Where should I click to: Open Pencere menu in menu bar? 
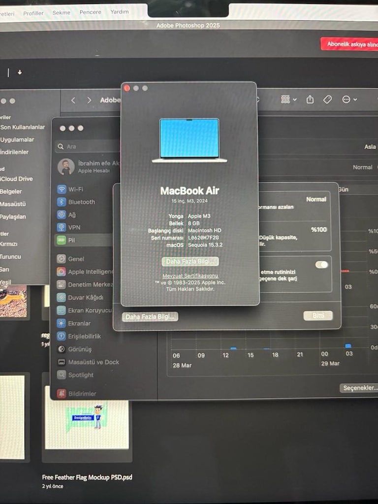[x=91, y=12]
